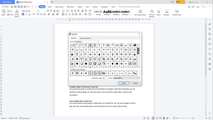Select the per mille recent symbol
The width and height of the screenshot is (213, 120).
tap(134, 73)
